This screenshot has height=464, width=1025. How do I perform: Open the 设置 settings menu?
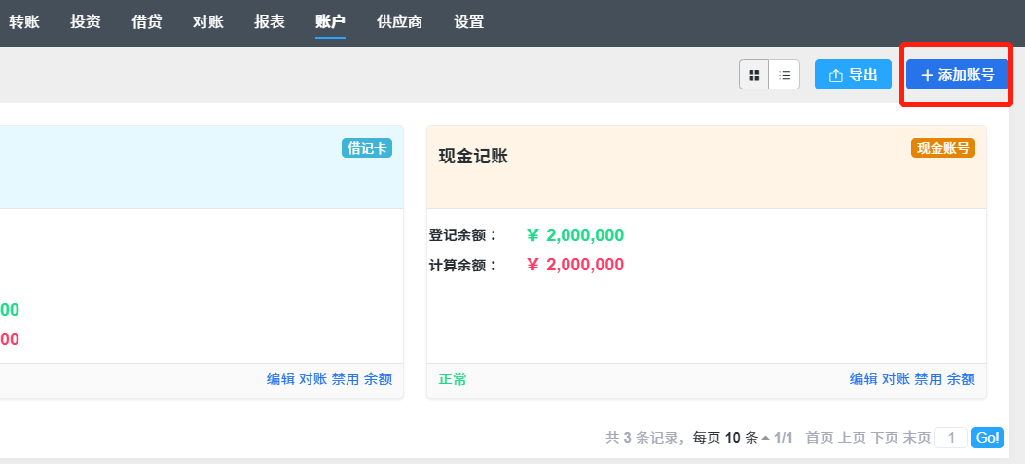point(469,21)
